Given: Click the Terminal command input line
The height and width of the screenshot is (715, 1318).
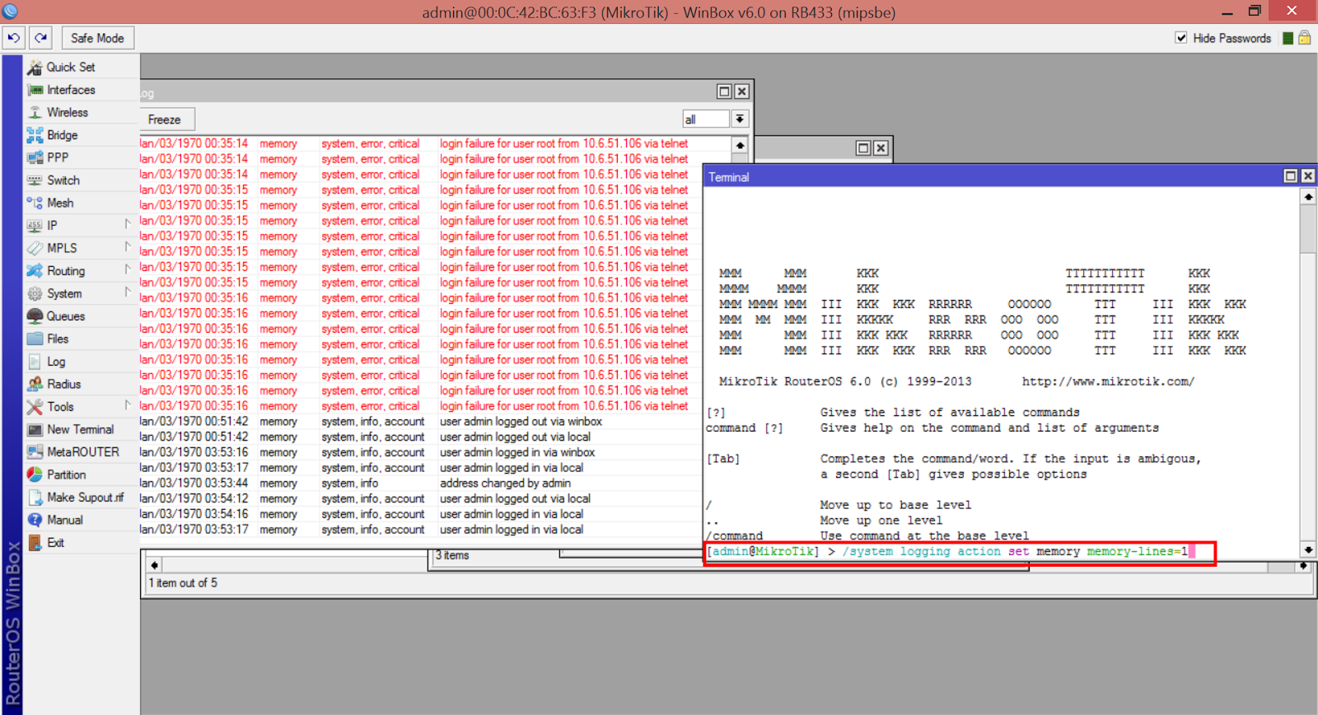Looking at the screenshot, I should 960,552.
